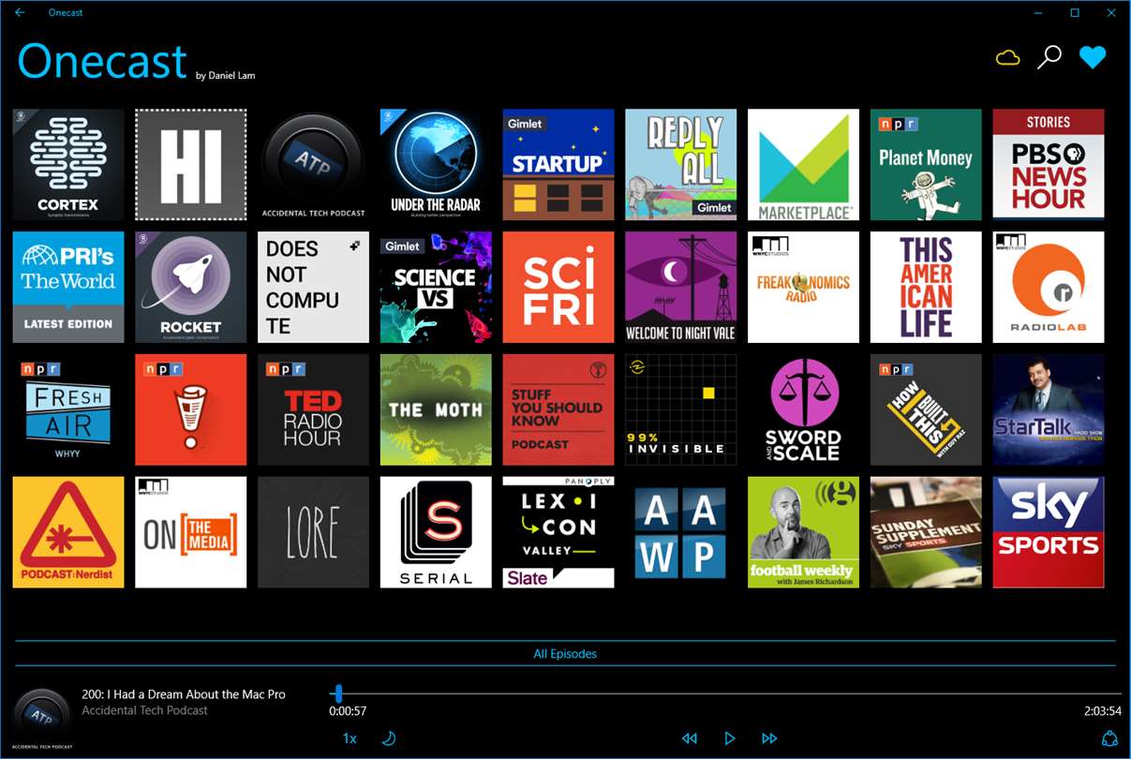
Task: Open the StarTalk tile
Action: coord(1049,409)
